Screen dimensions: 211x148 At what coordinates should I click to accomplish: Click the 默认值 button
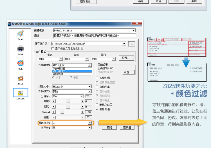tap(127, 127)
